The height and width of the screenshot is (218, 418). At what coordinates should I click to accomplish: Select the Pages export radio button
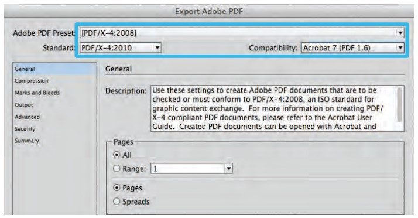(117, 188)
